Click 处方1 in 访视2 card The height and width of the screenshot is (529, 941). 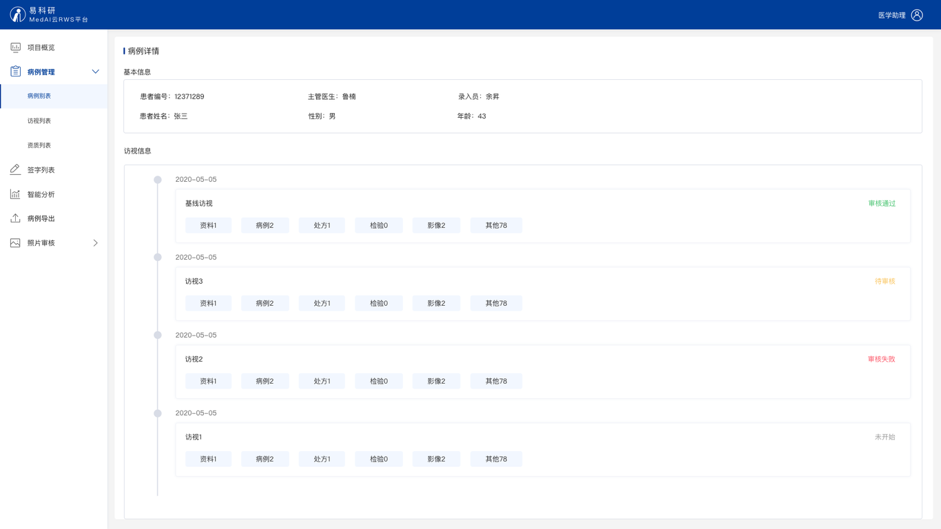[x=322, y=381]
